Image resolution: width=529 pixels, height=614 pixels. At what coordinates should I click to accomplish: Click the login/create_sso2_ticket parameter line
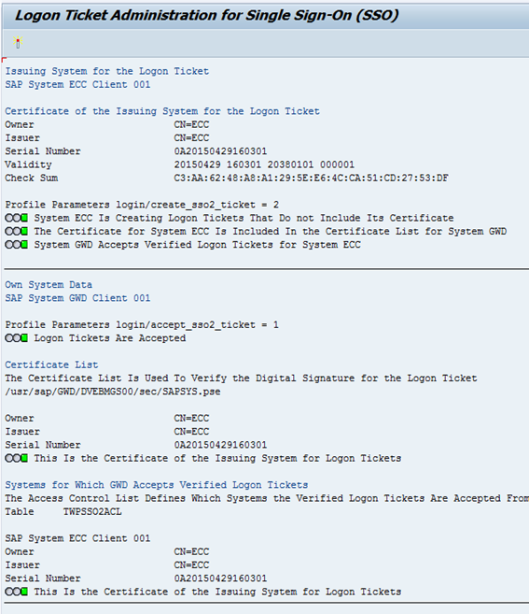tap(142, 205)
